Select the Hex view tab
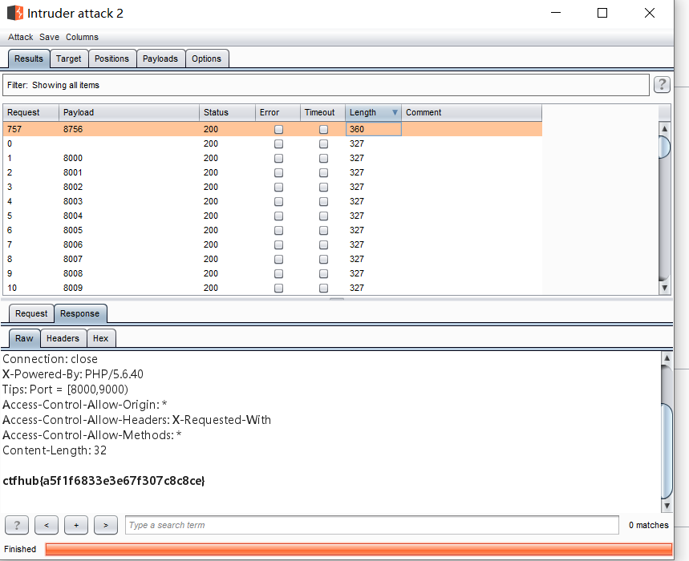This screenshot has height=561, width=689. click(x=100, y=338)
